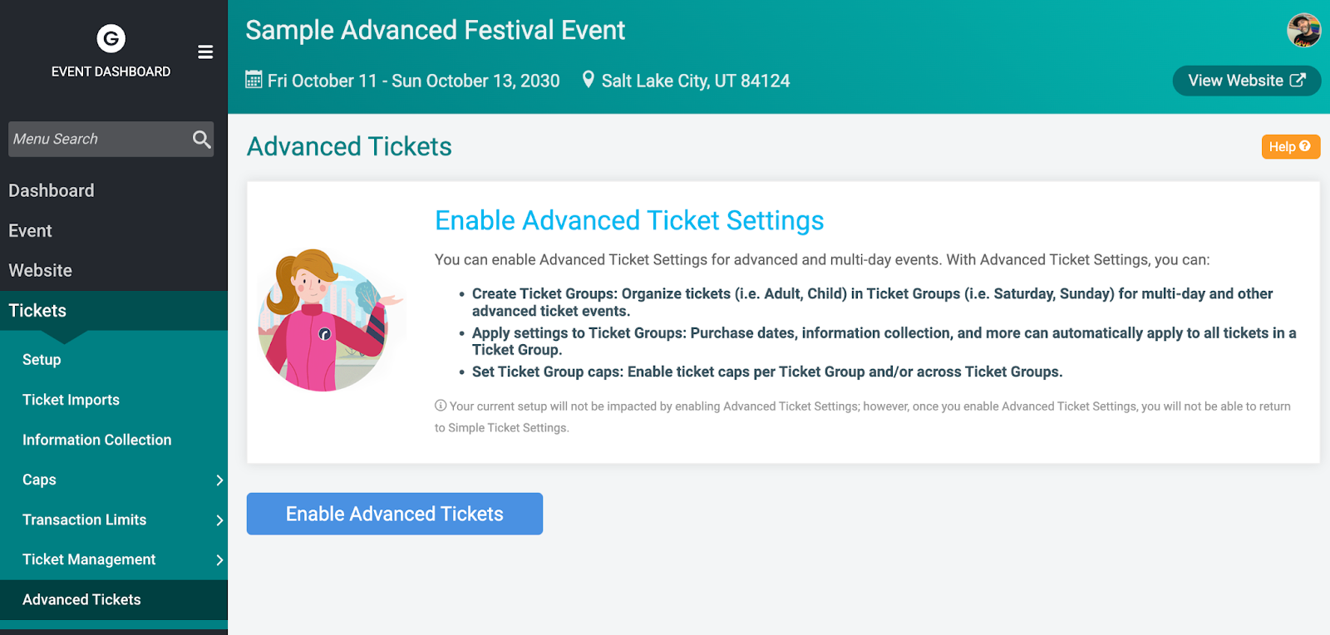Open the Dashboard menu item
This screenshot has width=1330, height=635.
pos(52,190)
